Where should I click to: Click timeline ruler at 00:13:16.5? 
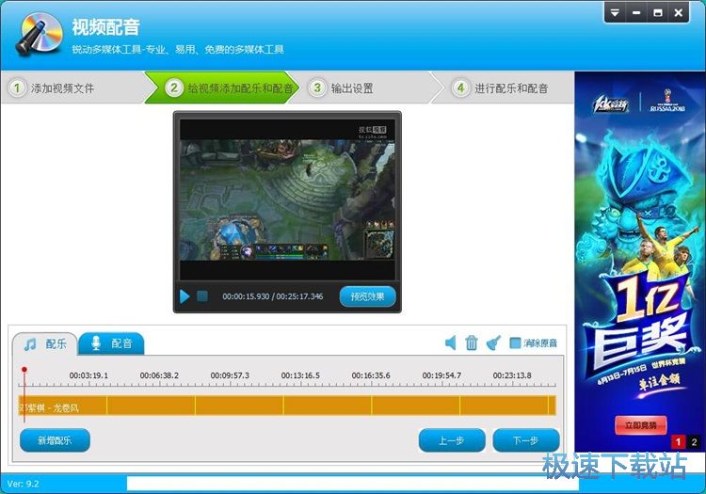click(x=300, y=375)
